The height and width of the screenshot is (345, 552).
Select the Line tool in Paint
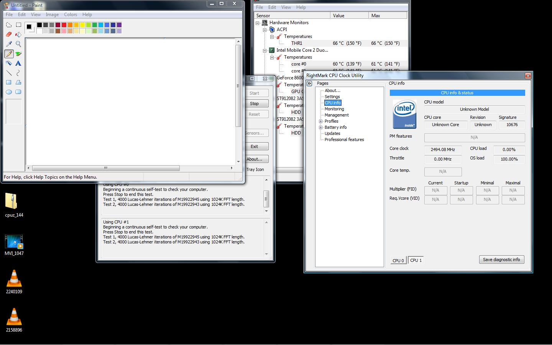[9, 73]
